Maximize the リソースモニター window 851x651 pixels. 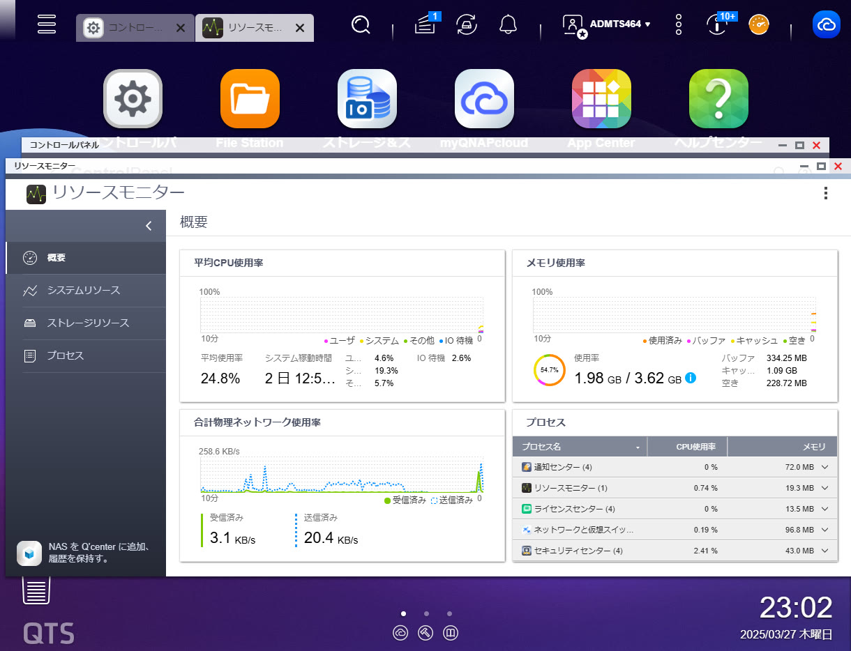point(821,166)
